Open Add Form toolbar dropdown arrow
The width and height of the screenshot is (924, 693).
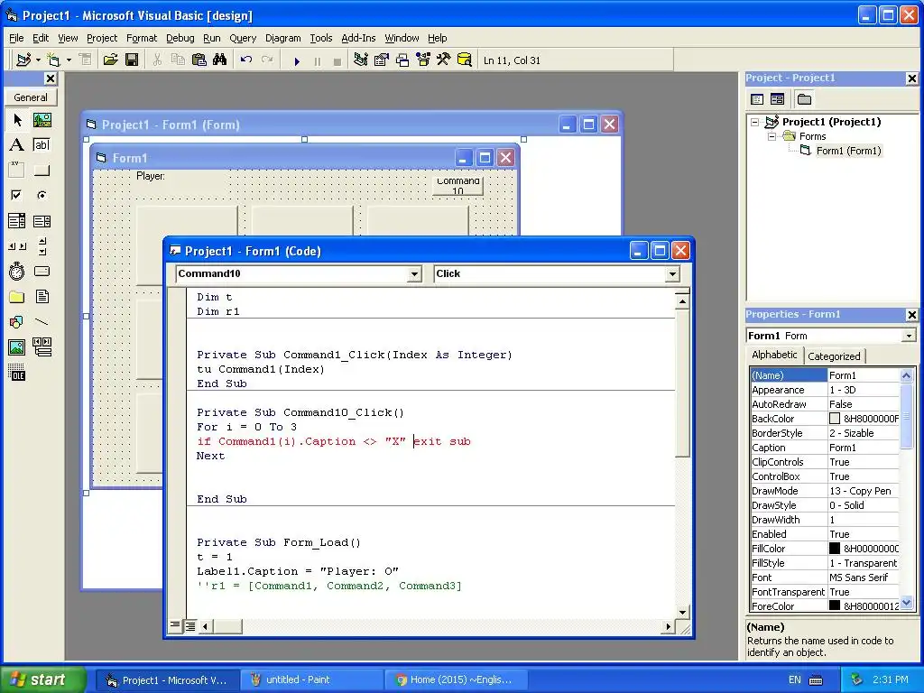tap(69, 60)
